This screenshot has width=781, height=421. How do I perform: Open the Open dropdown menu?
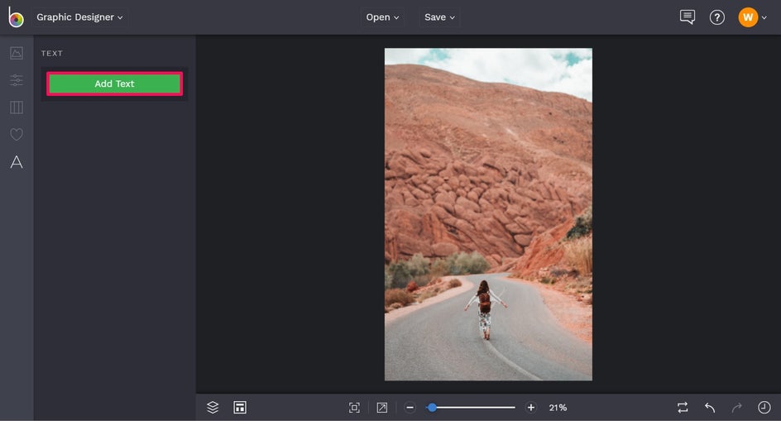[x=382, y=17]
